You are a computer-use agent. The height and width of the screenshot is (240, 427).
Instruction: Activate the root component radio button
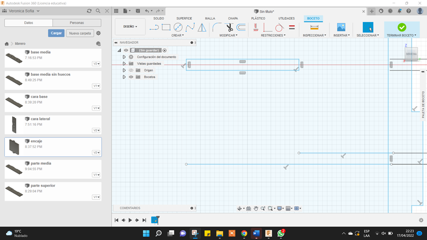[x=164, y=50]
